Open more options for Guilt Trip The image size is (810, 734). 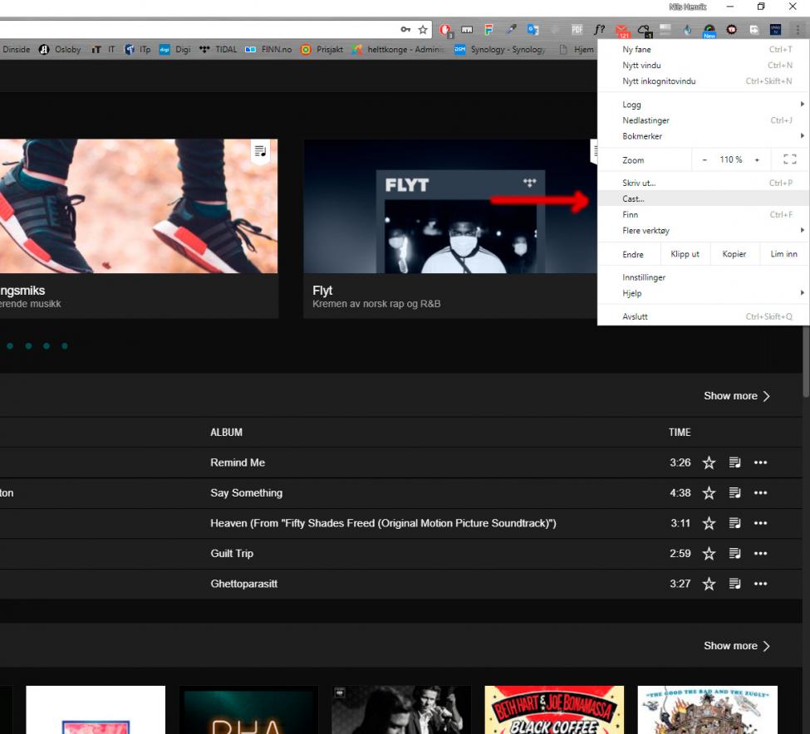(760, 553)
